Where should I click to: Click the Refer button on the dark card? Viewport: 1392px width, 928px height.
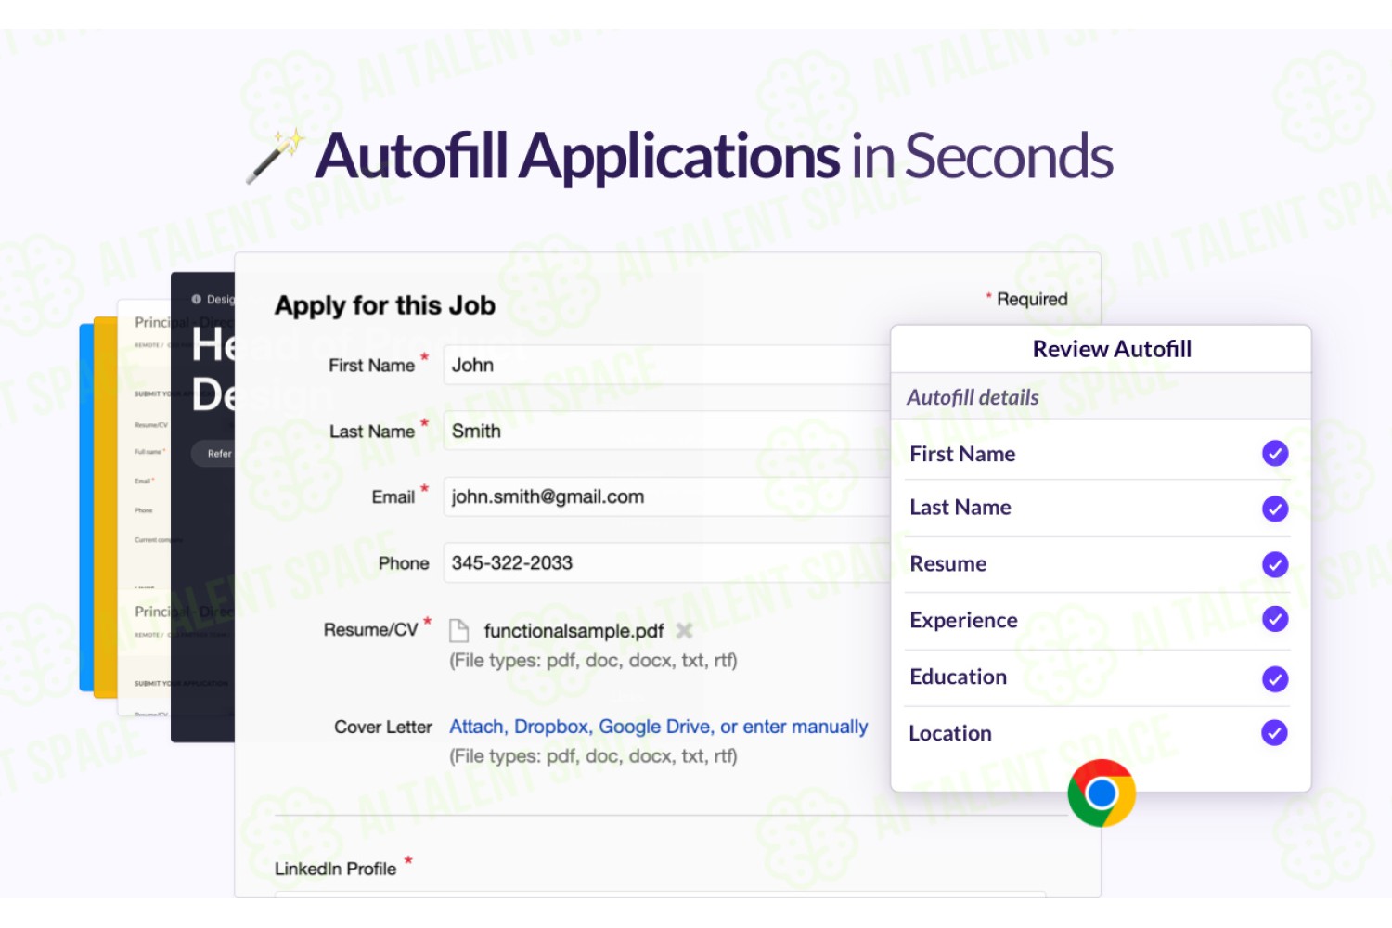214,454
